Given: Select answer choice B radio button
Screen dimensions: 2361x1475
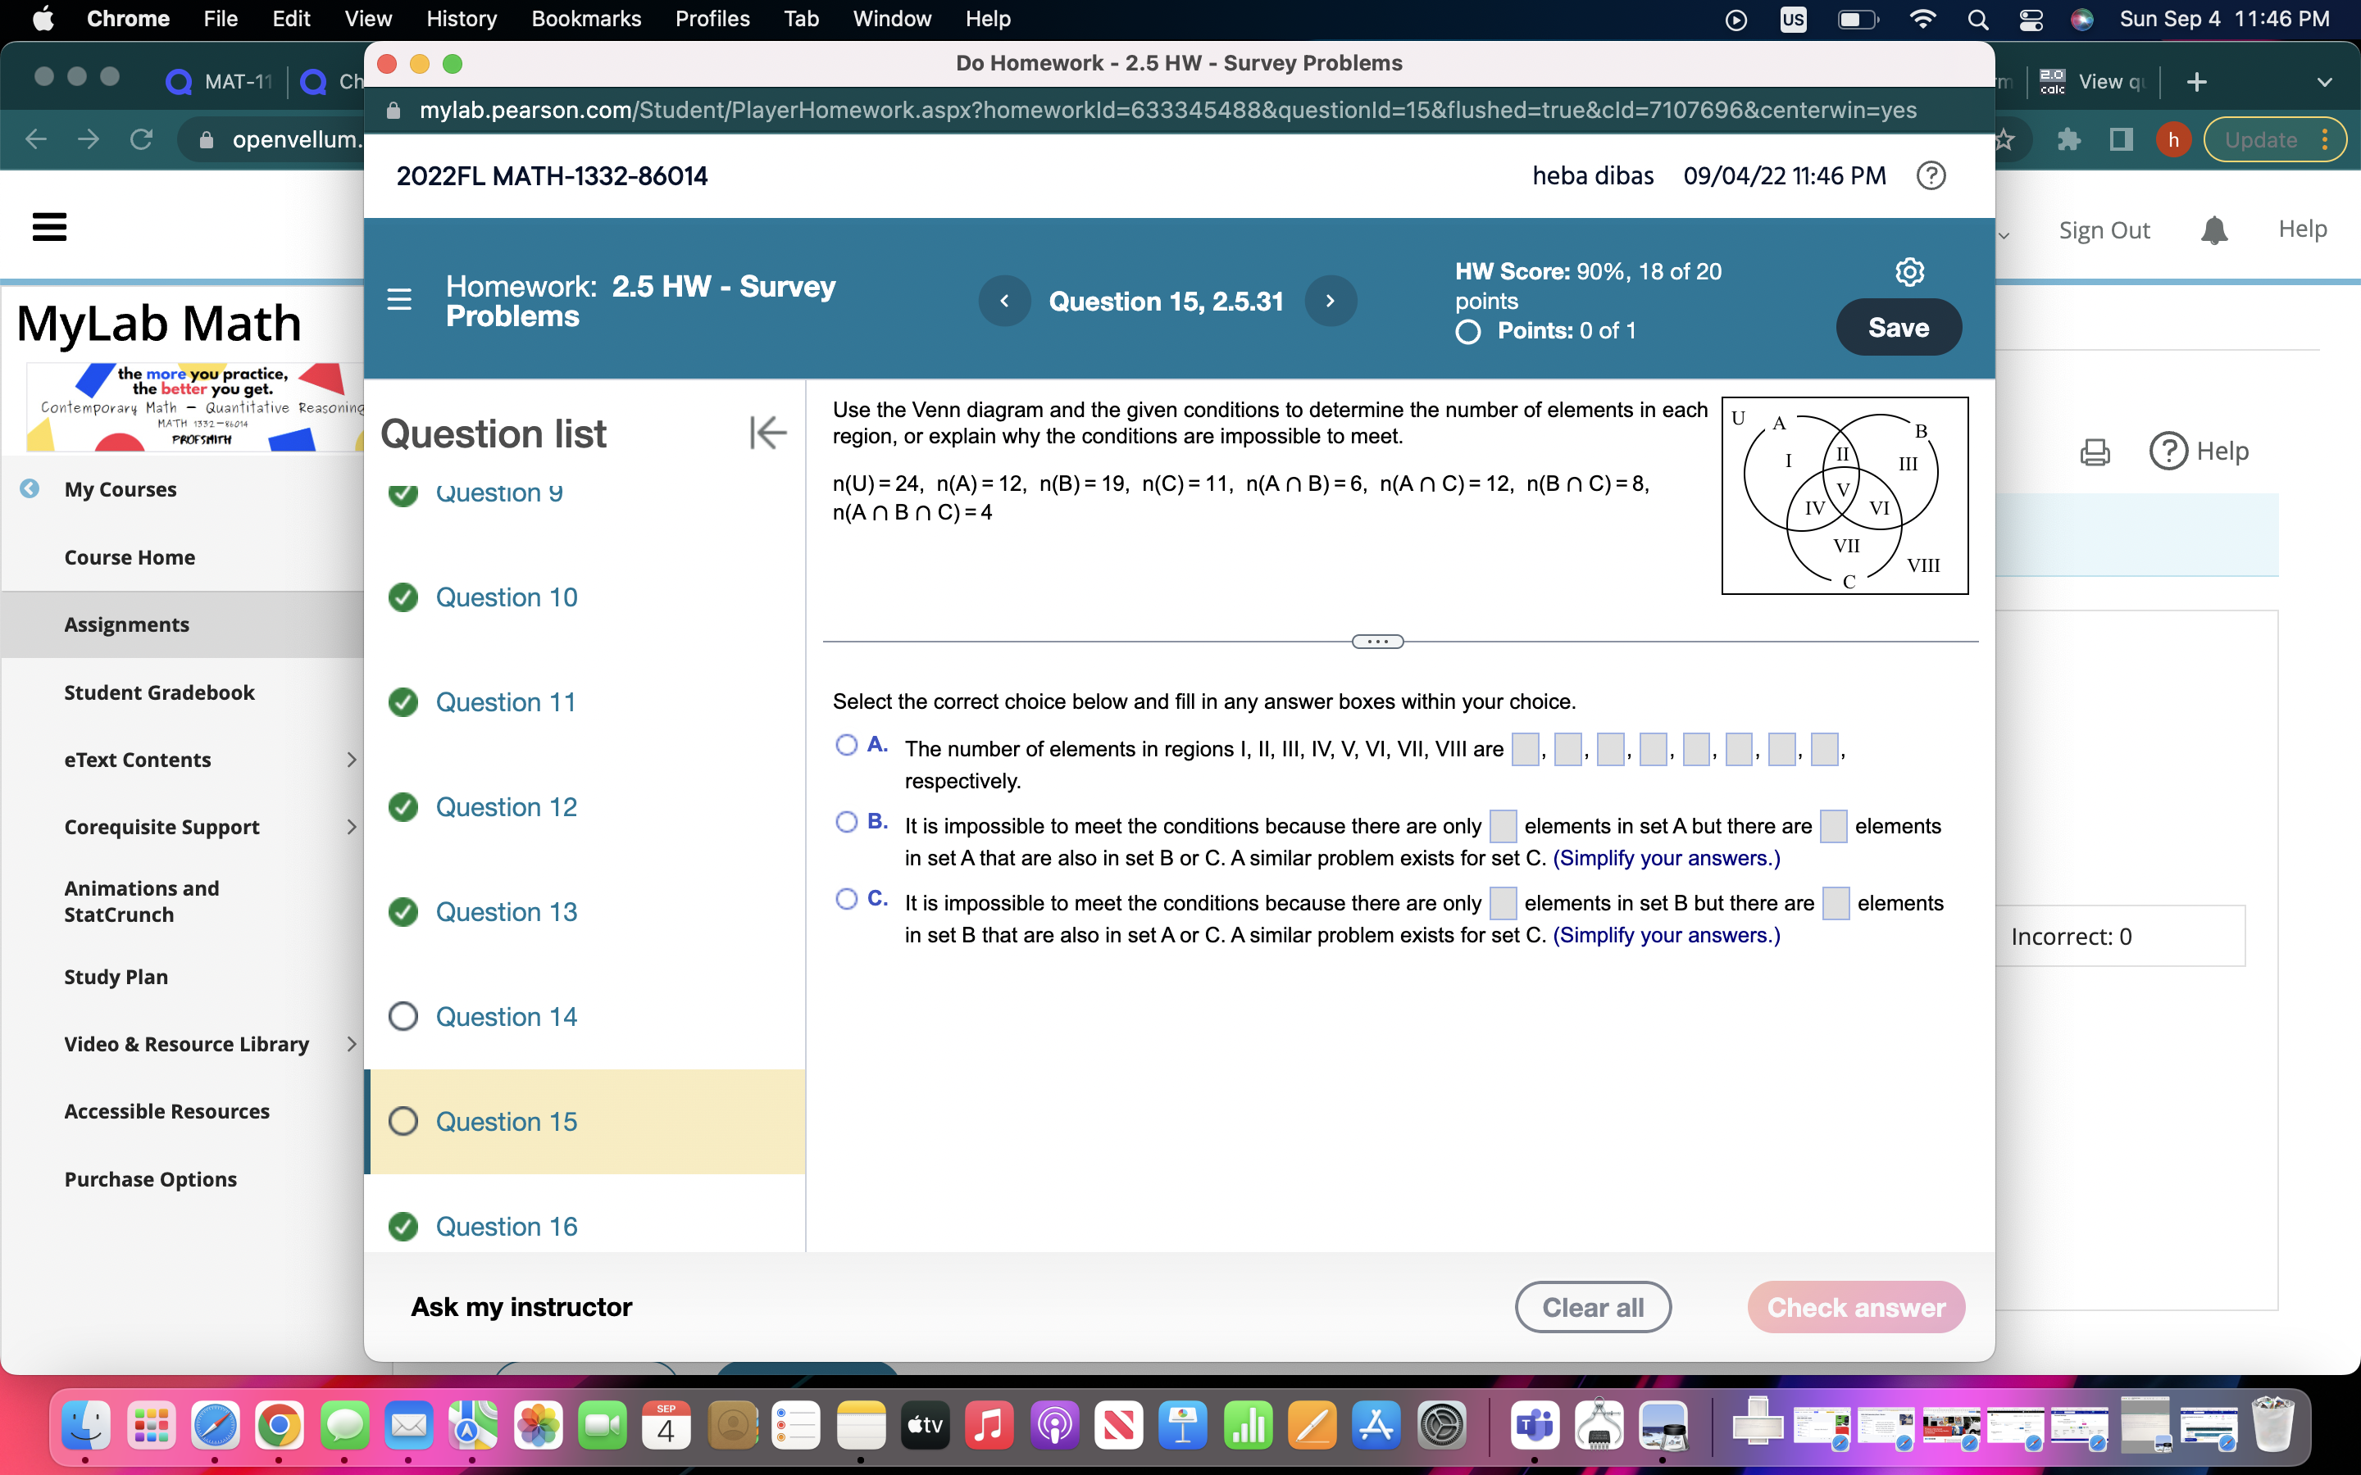Looking at the screenshot, I should pyautogui.click(x=847, y=823).
